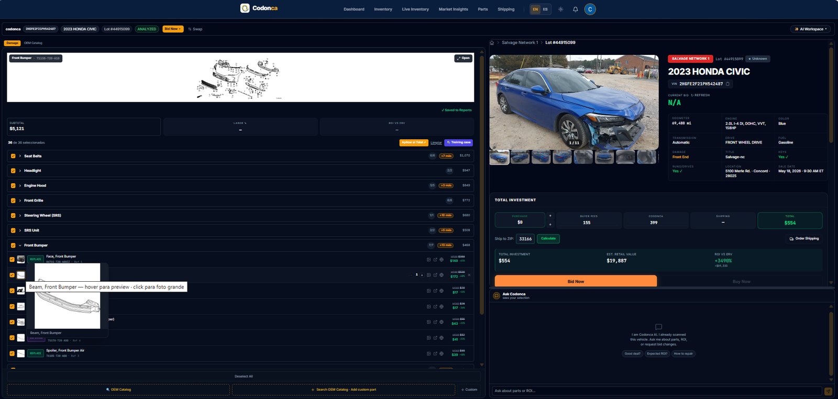Open Live Inventory nav item
Screen dimensions: 838x399
pyautogui.click(x=415, y=9)
